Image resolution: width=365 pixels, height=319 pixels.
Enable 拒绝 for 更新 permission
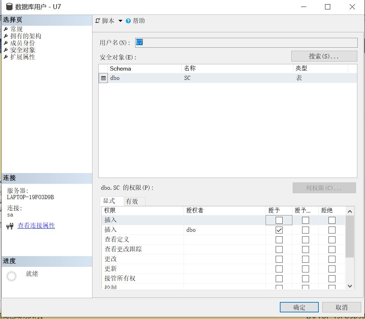tap(332, 269)
